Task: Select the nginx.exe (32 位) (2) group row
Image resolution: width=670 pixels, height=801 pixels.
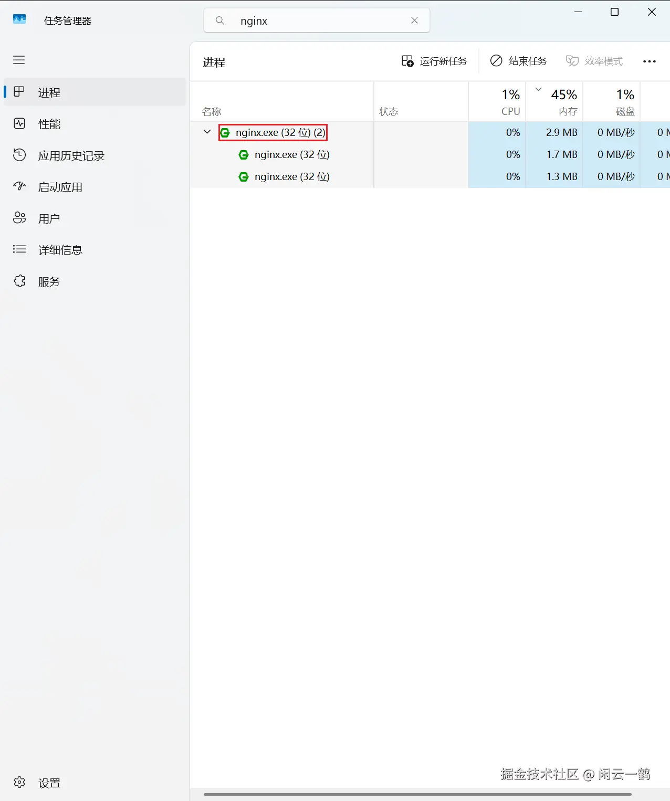Action: pos(430,132)
